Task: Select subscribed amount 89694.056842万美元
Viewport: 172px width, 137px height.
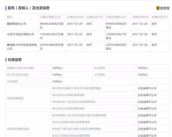Action: pos(52,26)
